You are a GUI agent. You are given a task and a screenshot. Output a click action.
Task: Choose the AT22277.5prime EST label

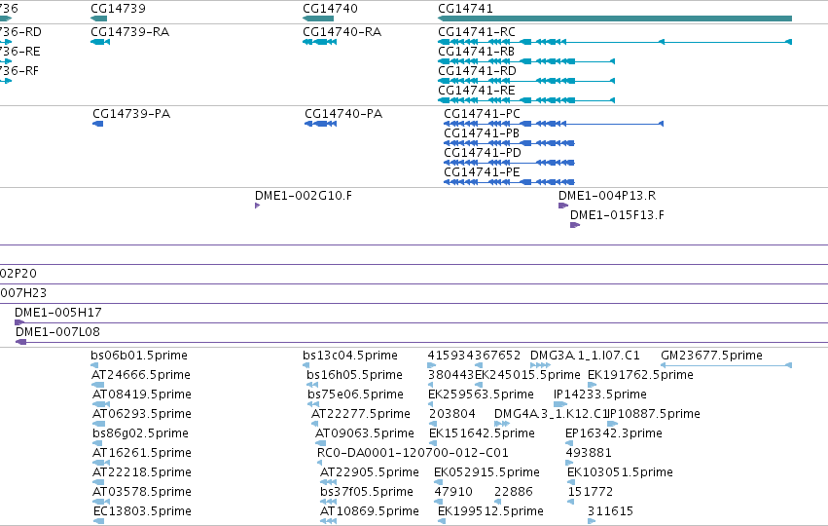pos(361,414)
